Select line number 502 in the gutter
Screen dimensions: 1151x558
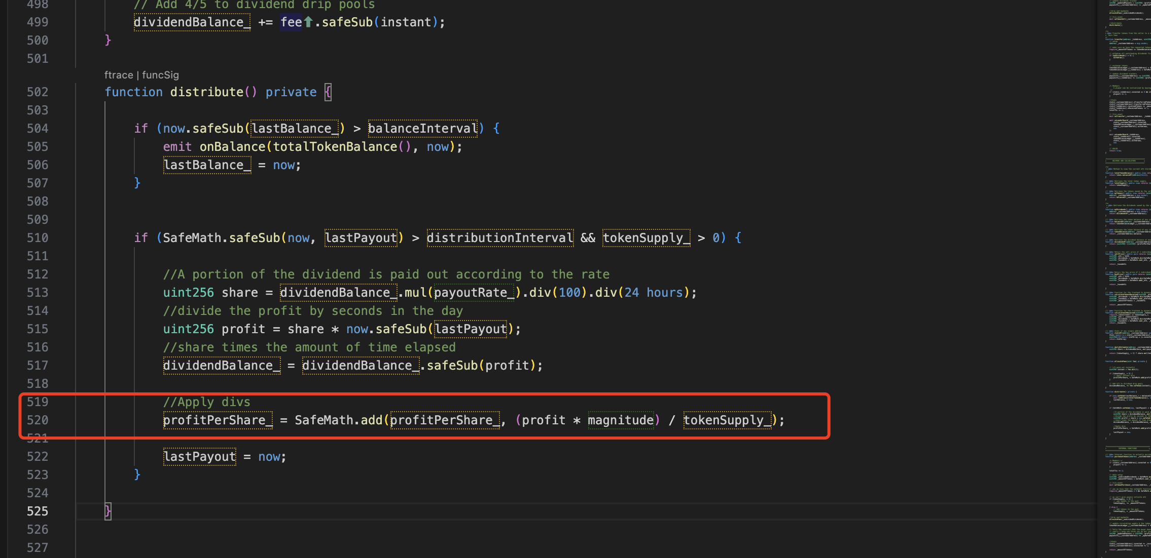pyautogui.click(x=38, y=92)
